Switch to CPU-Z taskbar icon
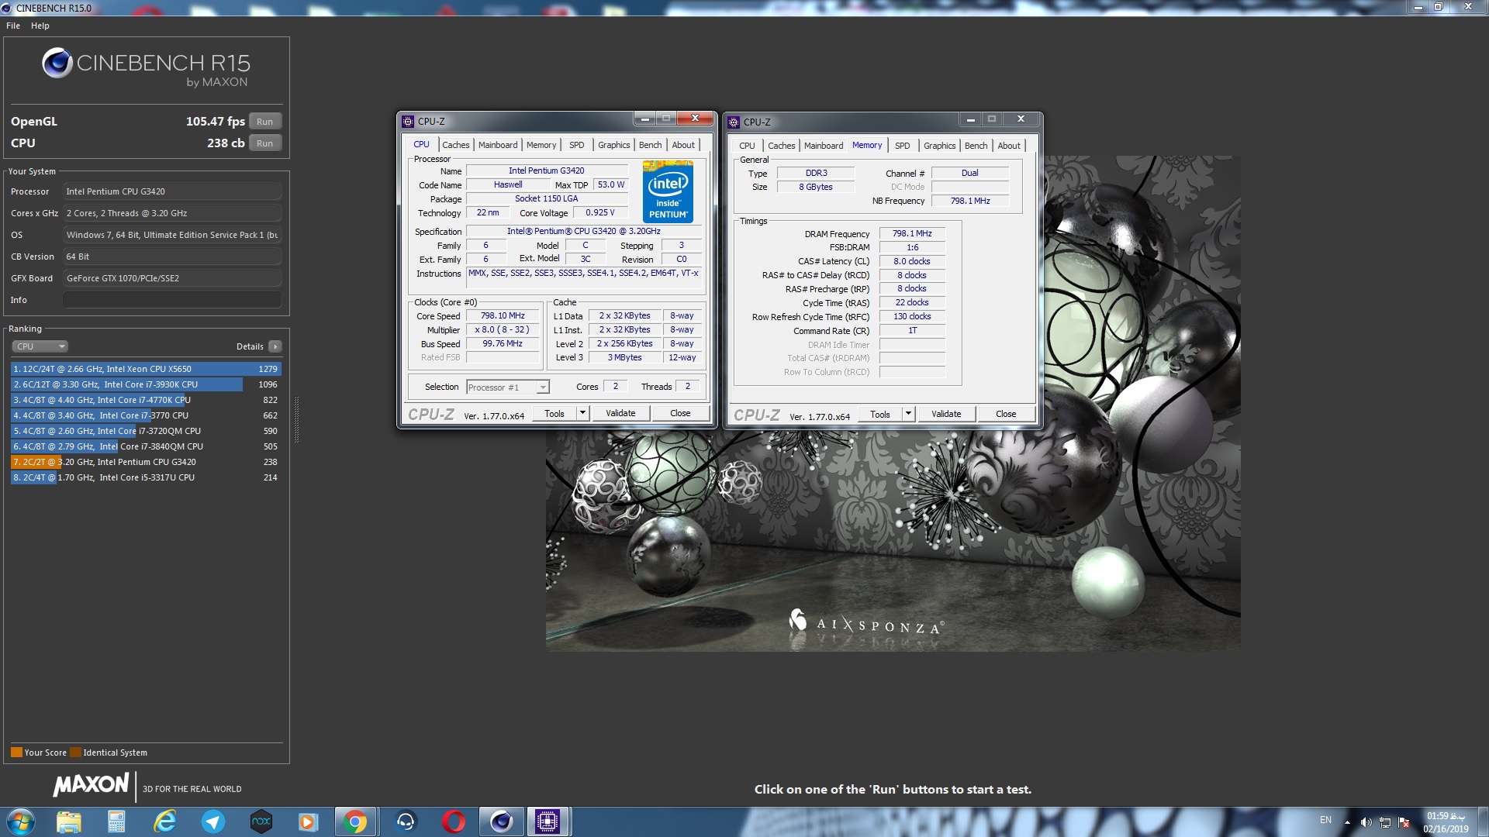Viewport: 1489px width, 837px height. point(548,821)
